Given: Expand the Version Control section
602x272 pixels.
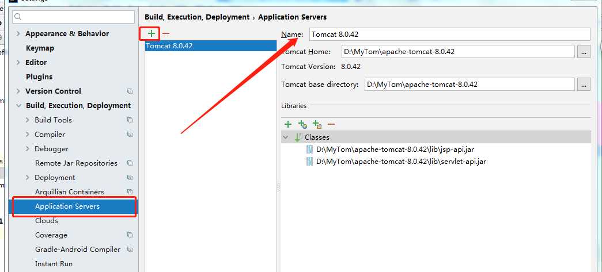Looking at the screenshot, I should pos(18,91).
